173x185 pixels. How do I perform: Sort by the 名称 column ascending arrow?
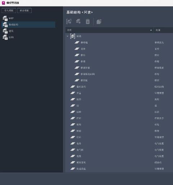tap(151, 30)
